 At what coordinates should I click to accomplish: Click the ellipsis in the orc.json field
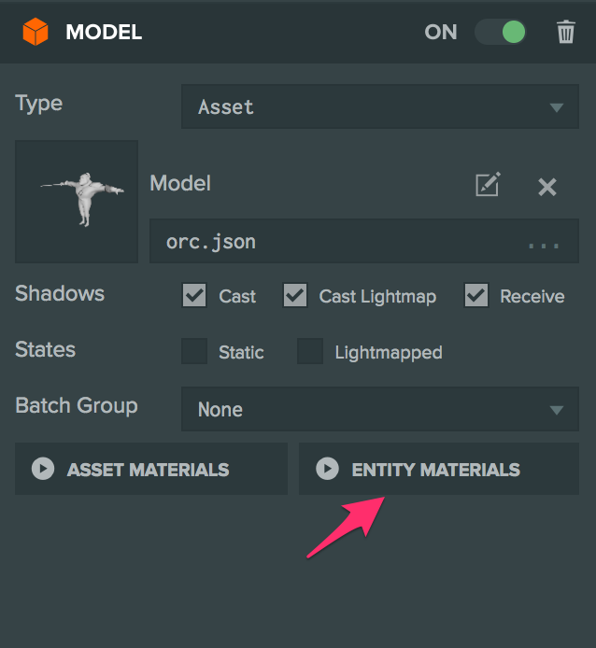[x=543, y=245]
